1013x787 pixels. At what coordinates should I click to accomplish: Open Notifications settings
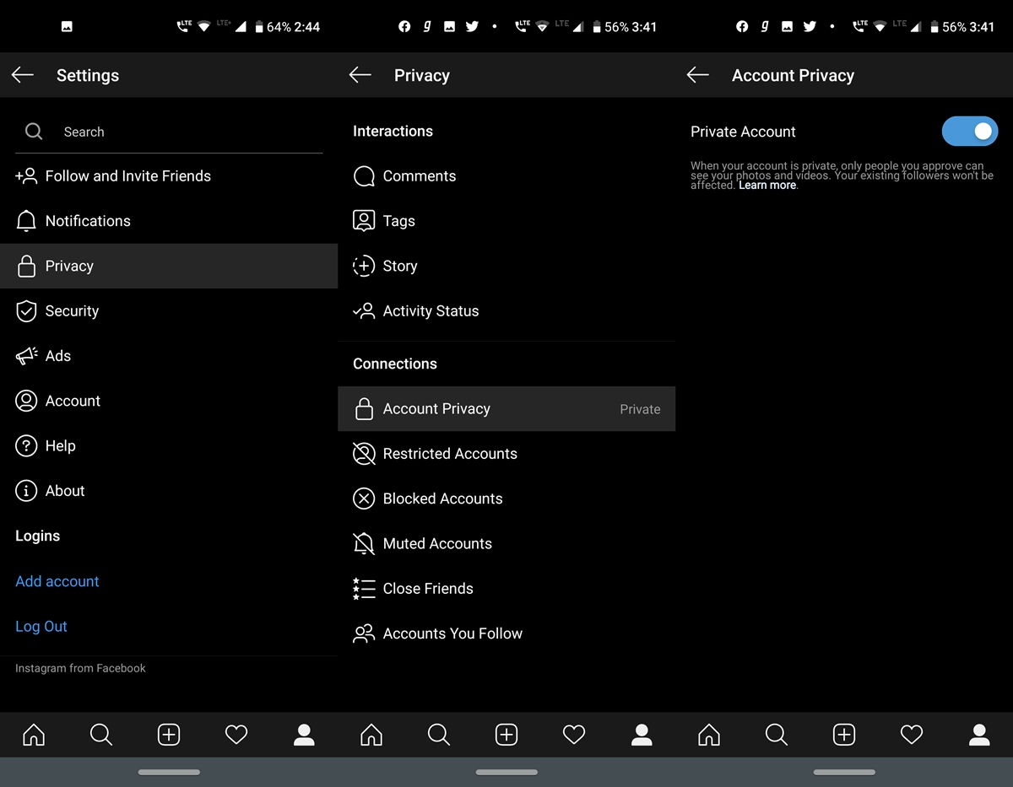[169, 221]
